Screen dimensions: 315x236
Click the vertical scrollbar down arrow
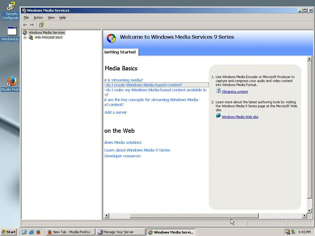coord(309,211)
